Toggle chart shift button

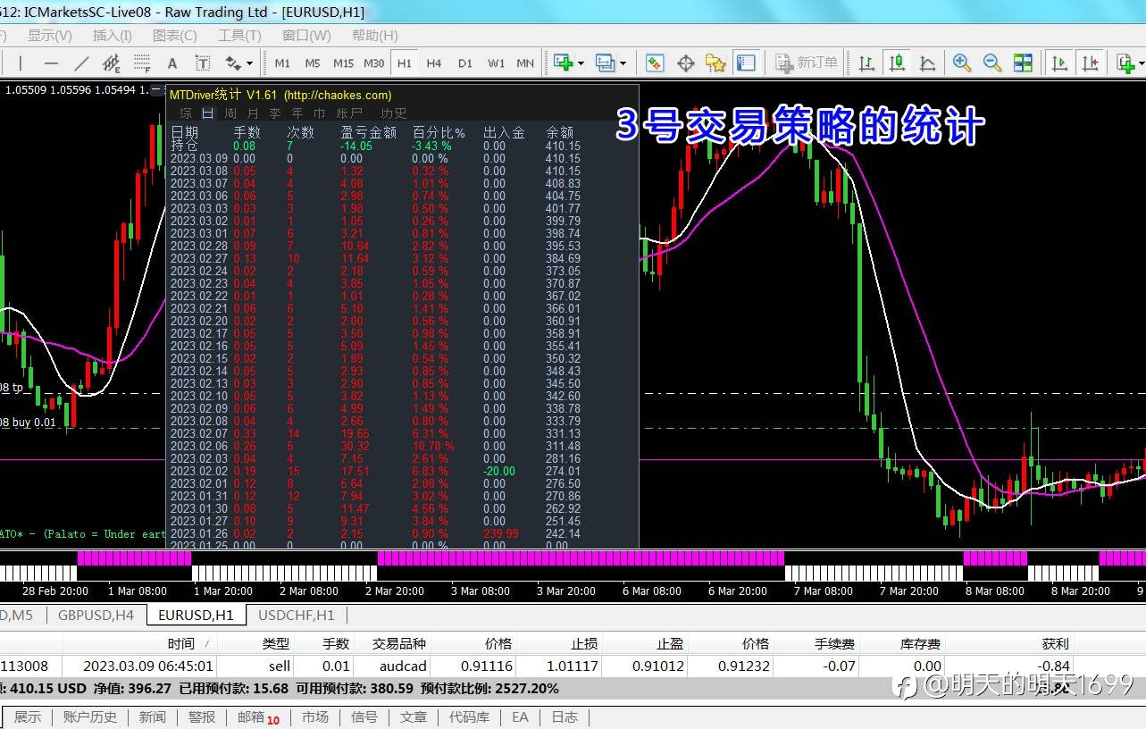pyautogui.click(x=1091, y=63)
